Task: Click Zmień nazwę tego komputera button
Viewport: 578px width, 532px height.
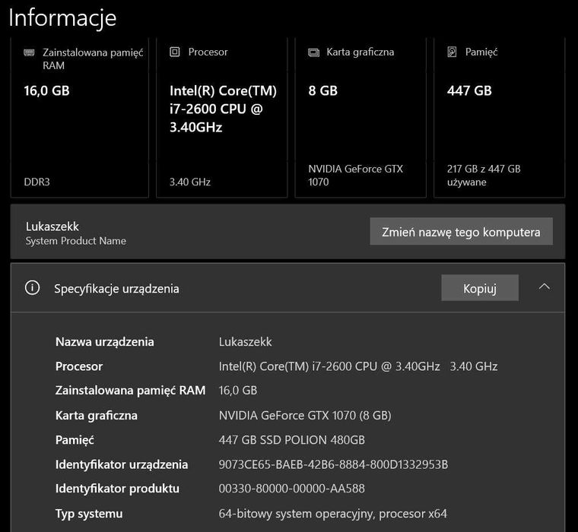Action: [x=461, y=232]
